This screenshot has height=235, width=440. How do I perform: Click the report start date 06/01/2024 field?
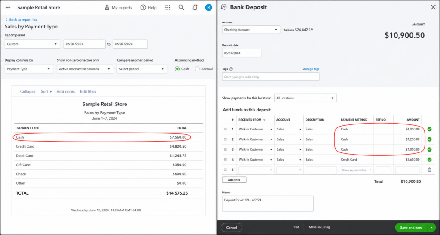pyautogui.click(x=85, y=44)
